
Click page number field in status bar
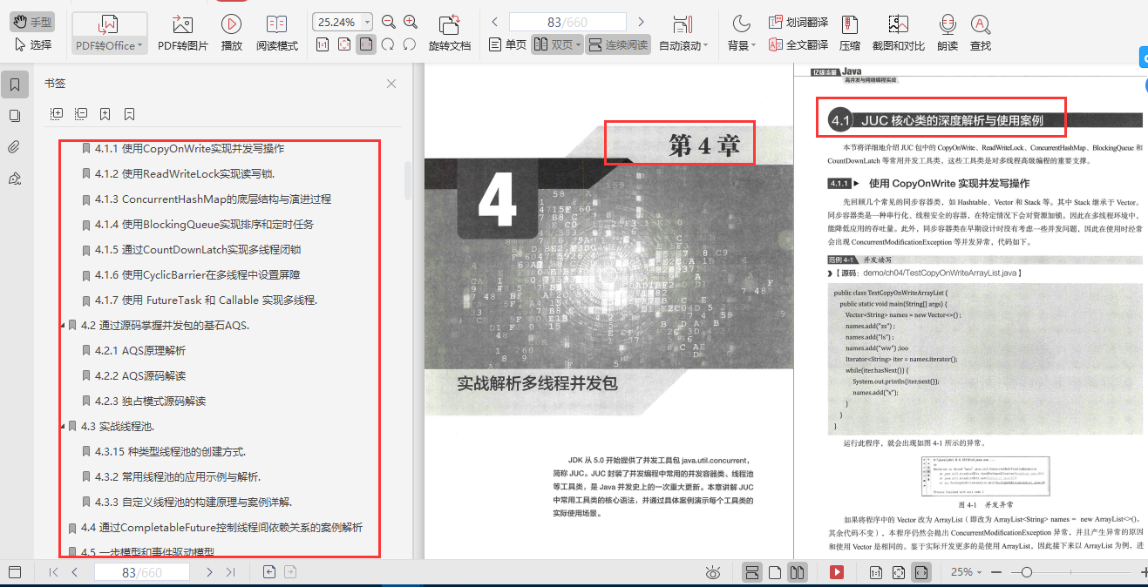pyautogui.click(x=142, y=572)
